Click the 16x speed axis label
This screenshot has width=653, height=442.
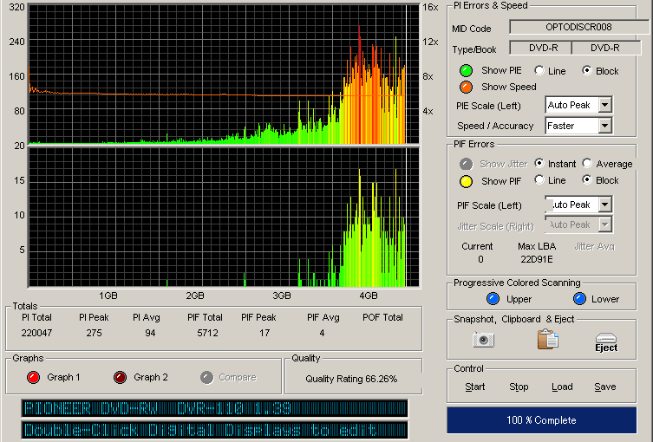click(430, 8)
